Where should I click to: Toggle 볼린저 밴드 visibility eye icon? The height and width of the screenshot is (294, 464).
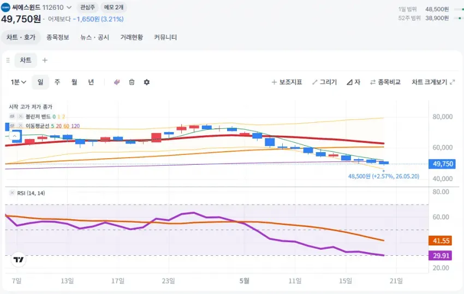pos(12,117)
